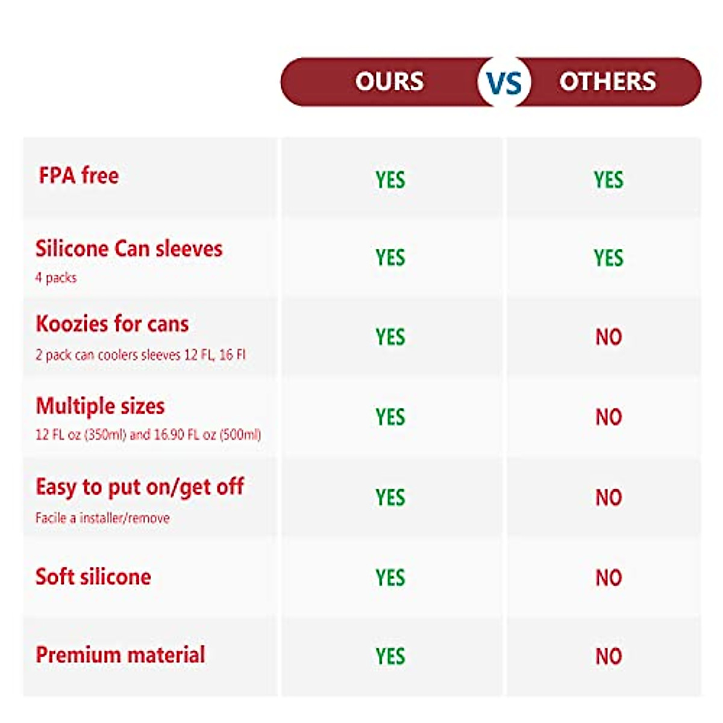This screenshot has width=723, height=723.
Task: Click OTHERS' NO in the Multiple sizes row
Action: click(609, 417)
